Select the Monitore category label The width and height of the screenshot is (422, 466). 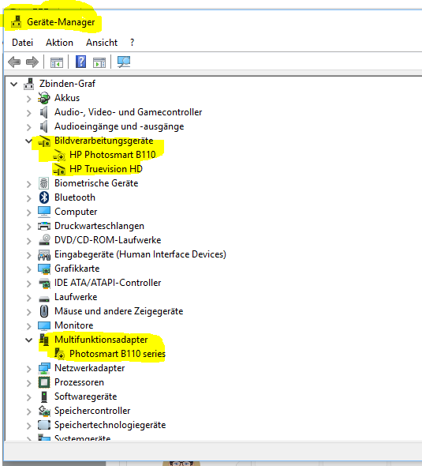74,325
